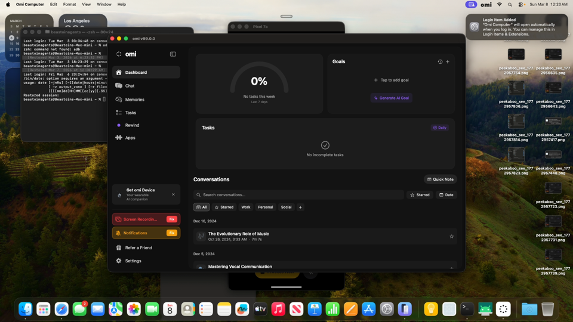The width and height of the screenshot is (573, 322).
Task: Select the Work category chip
Action: click(x=245, y=207)
